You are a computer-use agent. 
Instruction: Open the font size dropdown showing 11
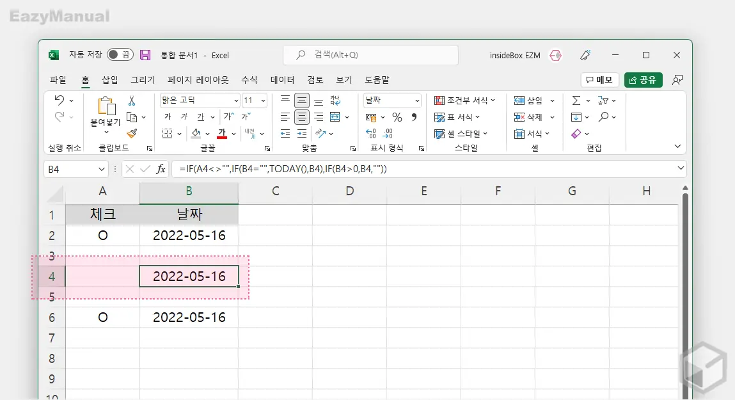pyautogui.click(x=253, y=100)
